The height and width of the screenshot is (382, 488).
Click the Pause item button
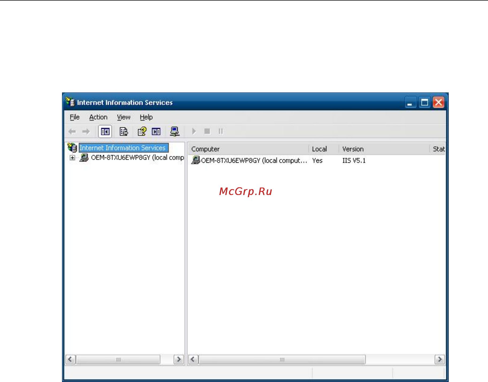pyautogui.click(x=220, y=131)
